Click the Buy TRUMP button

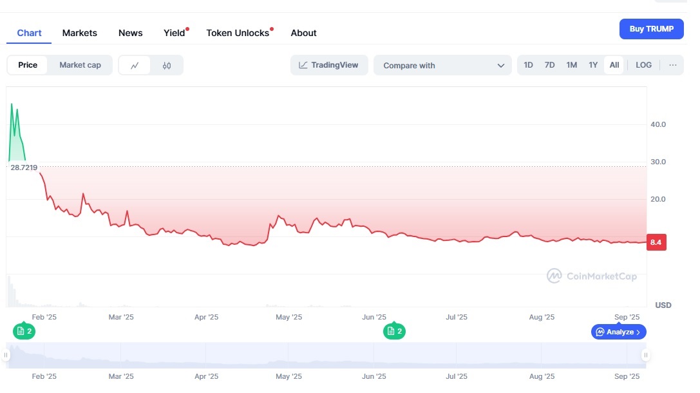click(651, 29)
